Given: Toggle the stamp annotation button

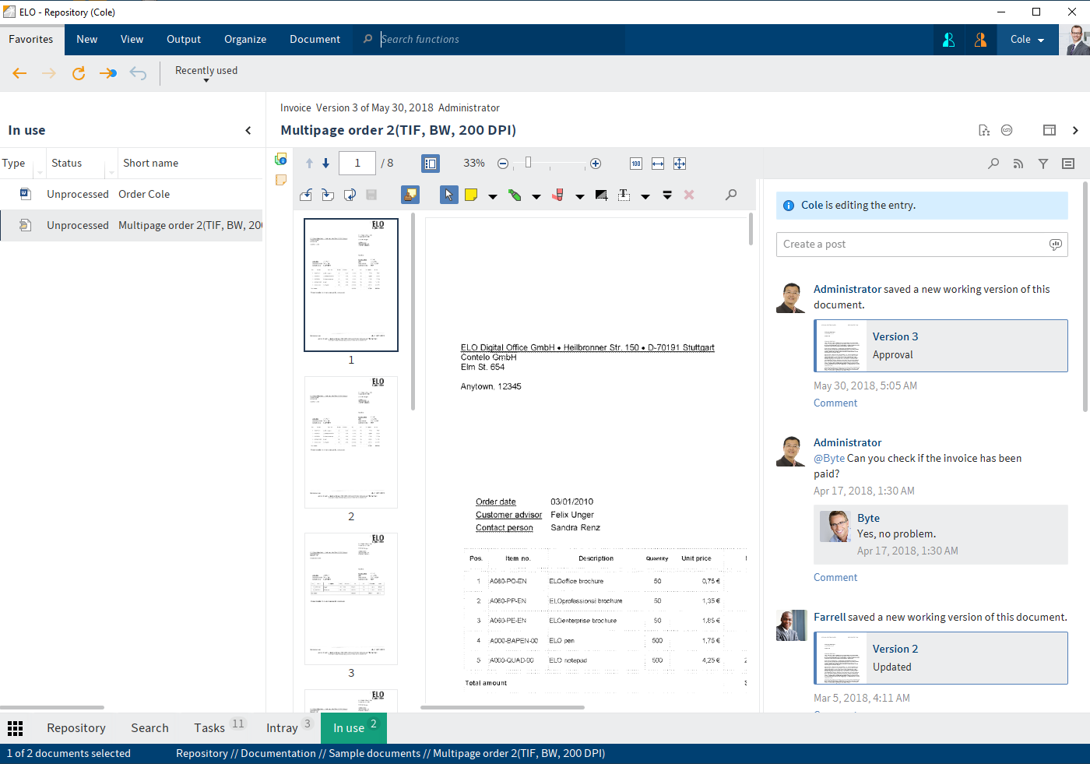Looking at the screenshot, I should [x=410, y=195].
